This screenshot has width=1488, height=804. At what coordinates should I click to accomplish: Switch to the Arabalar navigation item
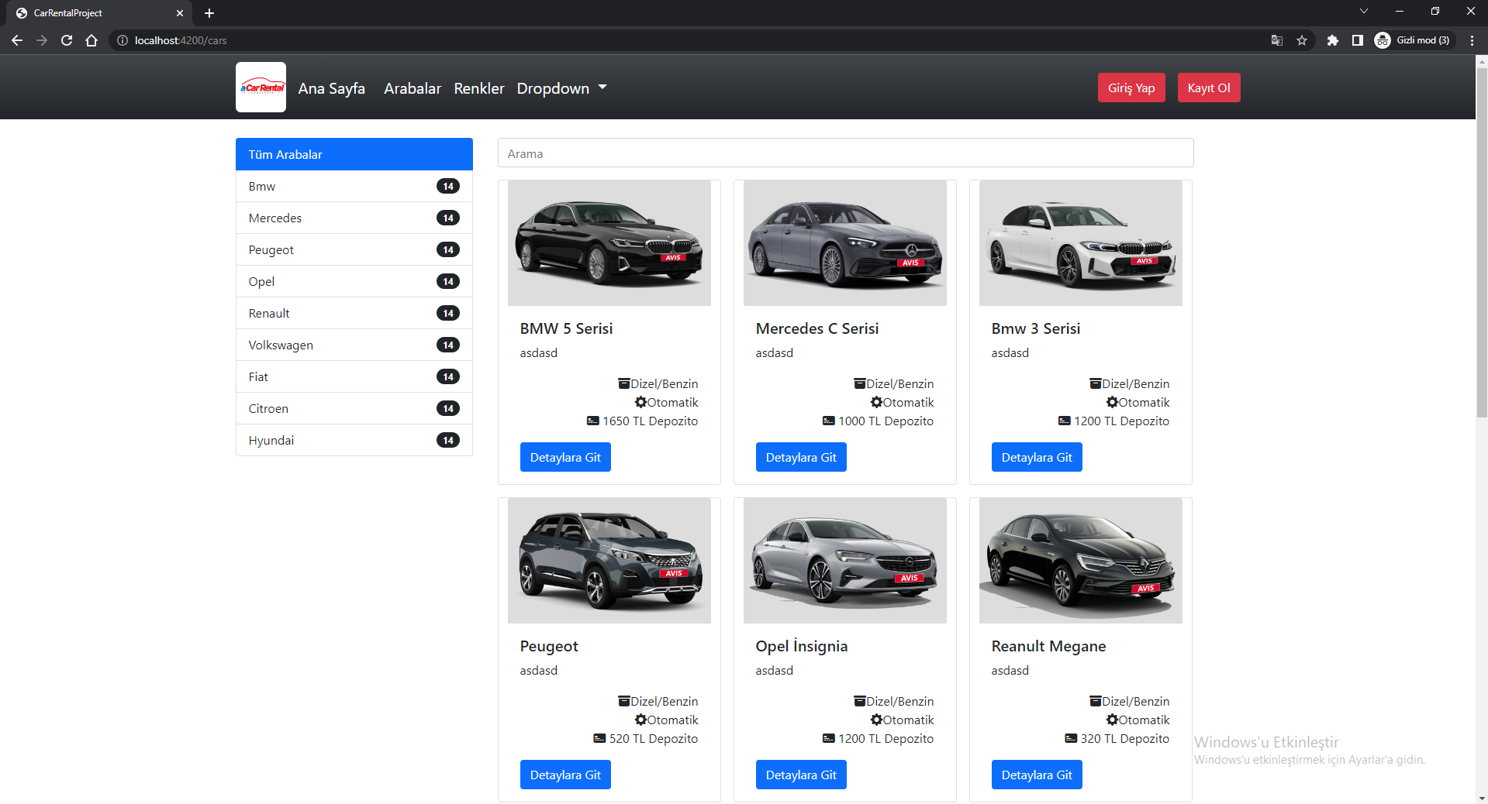click(412, 88)
